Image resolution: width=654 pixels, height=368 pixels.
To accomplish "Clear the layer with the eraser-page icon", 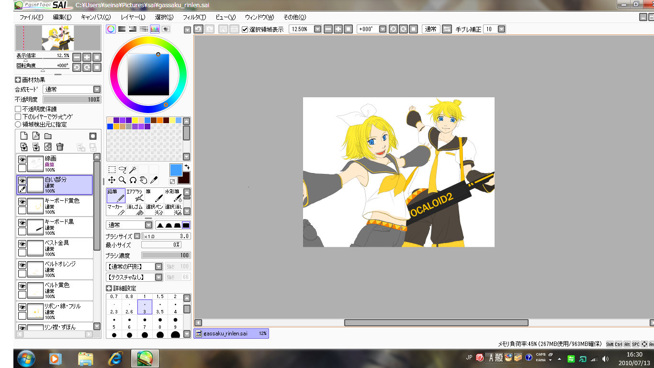I will pyautogui.click(x=48, y=147).
